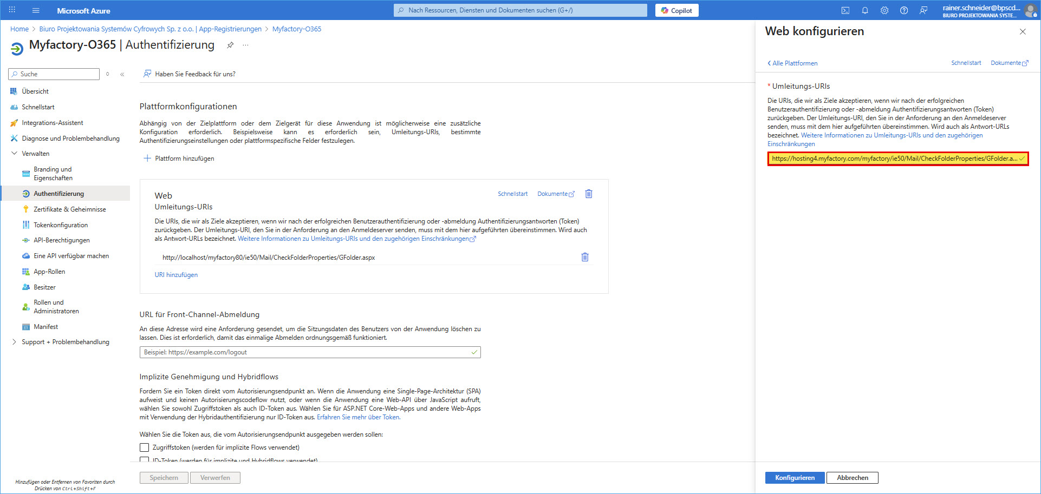Delete the localhost redirect URI
Image resolution: width=1041 pixels, height=494 pixels.
click(x=585, y=257)
